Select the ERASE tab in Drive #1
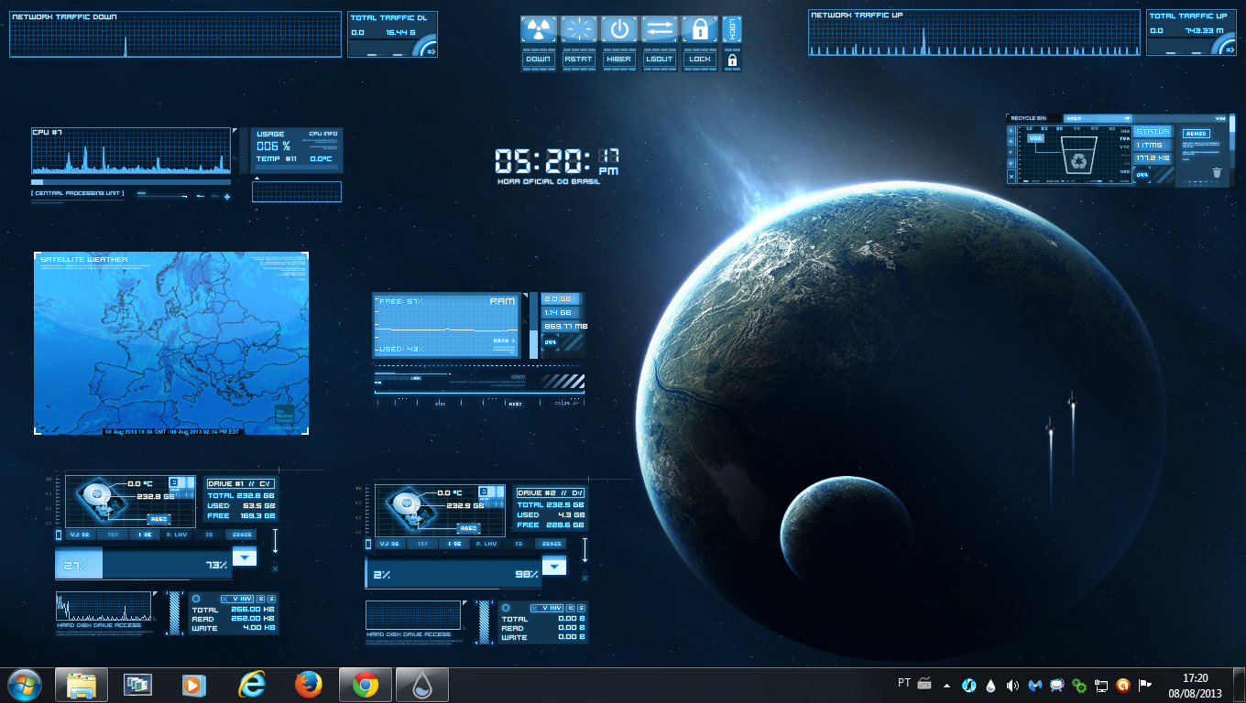The height and width of the screenshot is (703, 1246). pyautogui.click(x=241, y=535)
